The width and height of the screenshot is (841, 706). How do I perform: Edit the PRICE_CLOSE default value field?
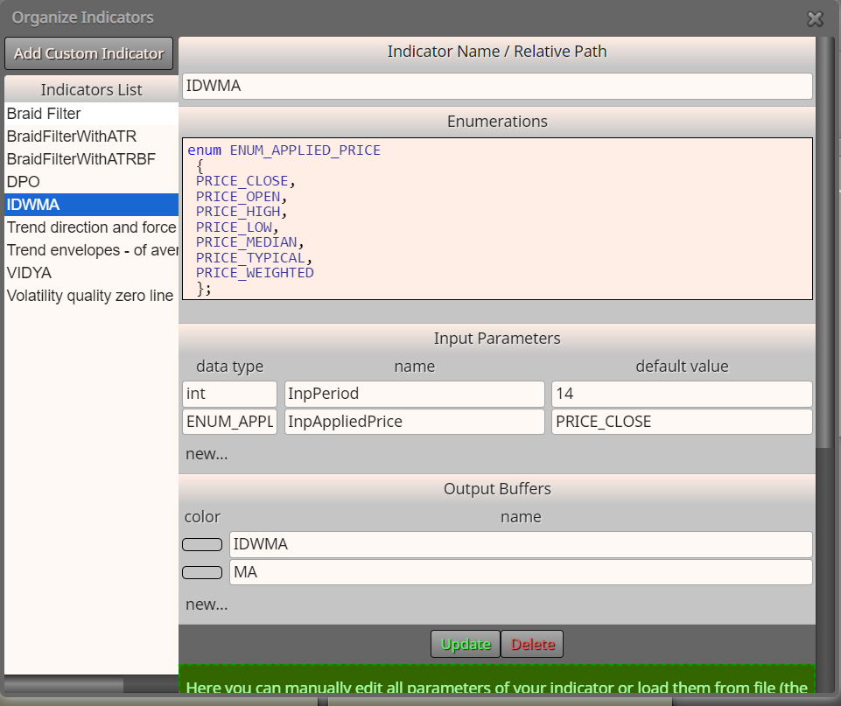(x=682, y=422)
